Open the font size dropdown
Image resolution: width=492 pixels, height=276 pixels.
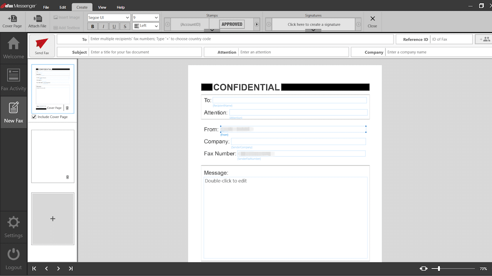(x=145, y=17)
